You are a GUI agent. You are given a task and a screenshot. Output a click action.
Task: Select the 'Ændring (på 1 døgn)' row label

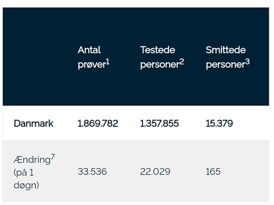(x=34, y=172)
